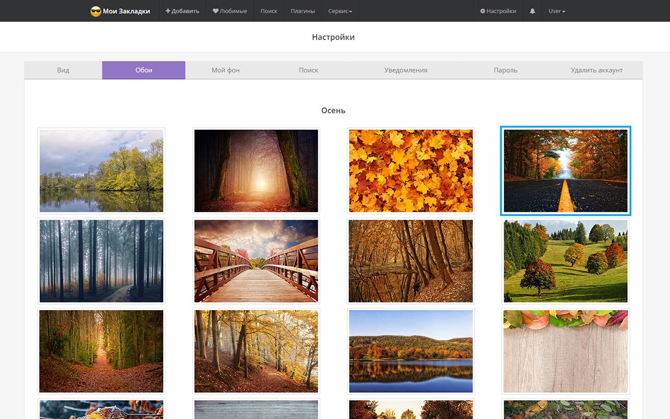Switch to the Вид tab
670x419 pixels.
pyautogui.click(x=63, y=70)
